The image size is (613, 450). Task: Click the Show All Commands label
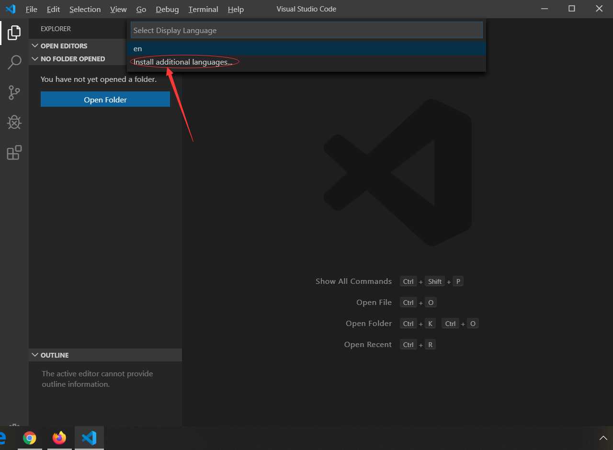tap(353, 281)
